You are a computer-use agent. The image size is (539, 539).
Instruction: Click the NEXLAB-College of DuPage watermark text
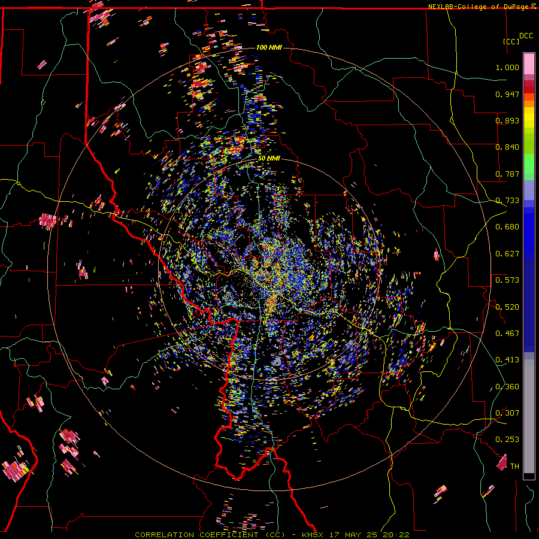pos(482,7)
